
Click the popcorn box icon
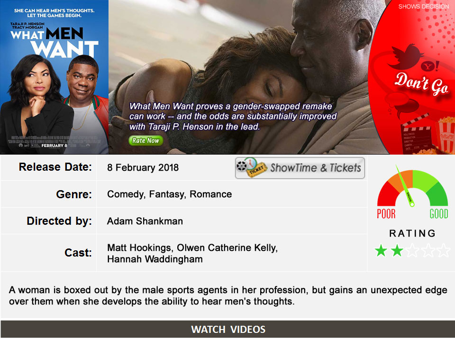[x=445, y=134]
